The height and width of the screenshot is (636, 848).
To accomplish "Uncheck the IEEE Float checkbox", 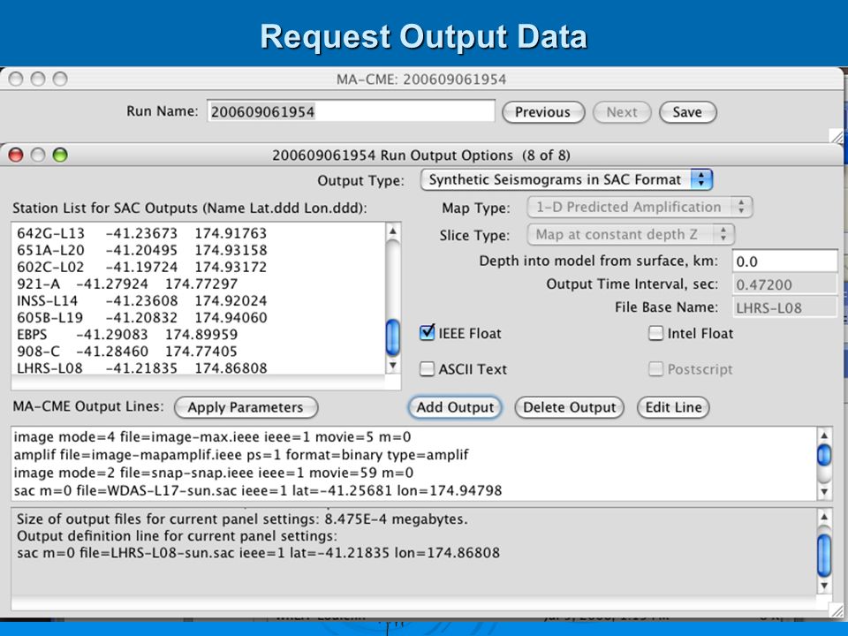I will tap(428, 333).
